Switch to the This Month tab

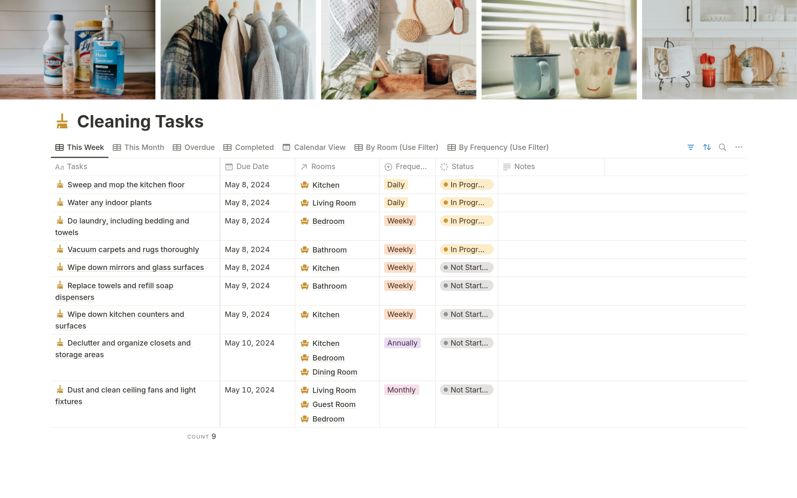tap(138, 147)
